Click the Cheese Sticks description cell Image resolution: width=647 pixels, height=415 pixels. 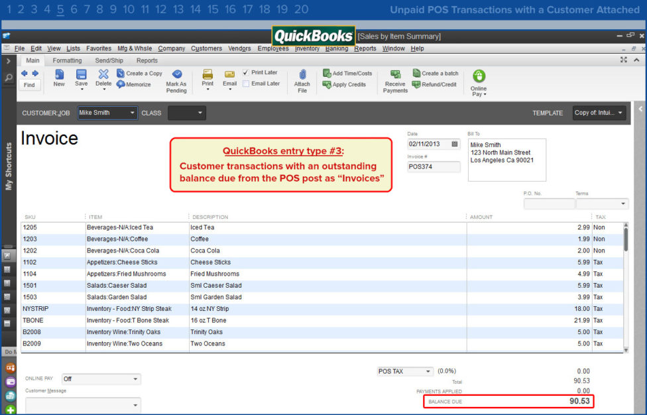[x=328, y=263]
